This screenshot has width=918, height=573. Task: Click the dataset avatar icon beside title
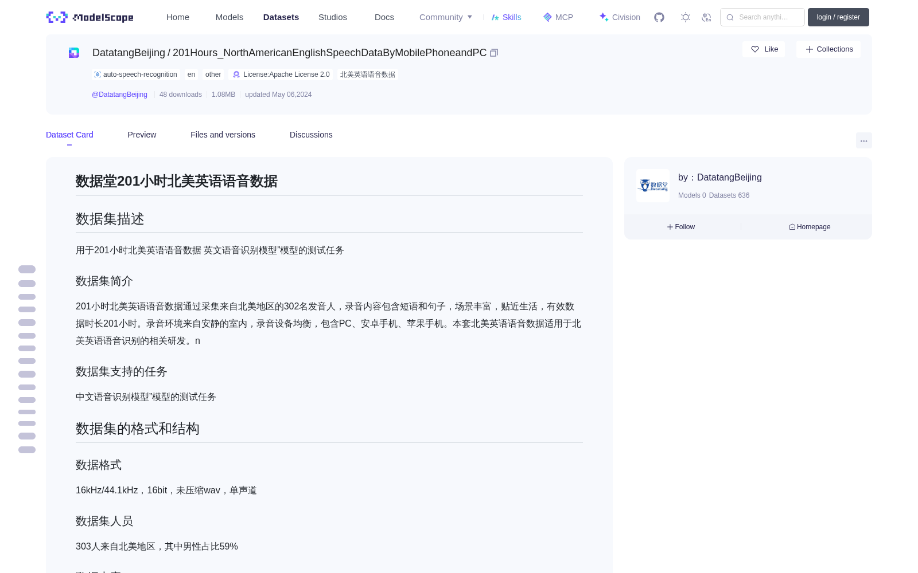coord(74,53)
